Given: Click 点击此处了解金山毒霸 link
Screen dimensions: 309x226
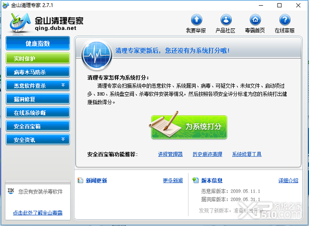Looking at the screenshot, I should click(38, 213).
